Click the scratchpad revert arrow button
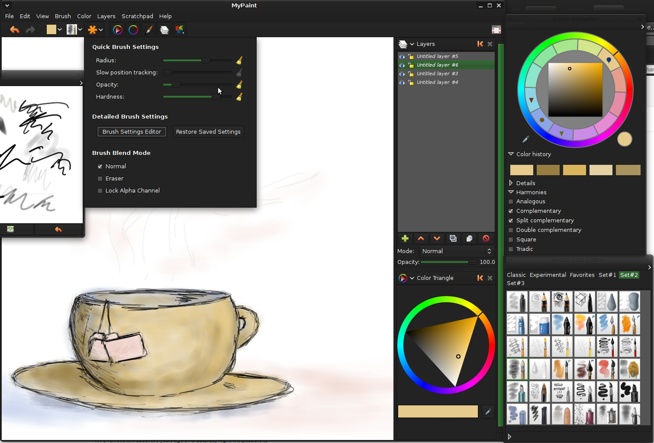The height and width of the screenshot is (443, 654). [x=58, y=229]
